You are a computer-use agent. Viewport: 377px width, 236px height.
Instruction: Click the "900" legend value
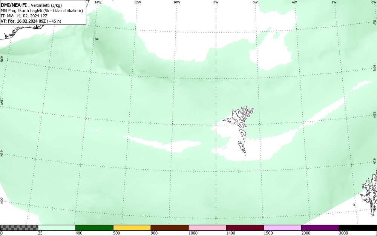(154, 233)
